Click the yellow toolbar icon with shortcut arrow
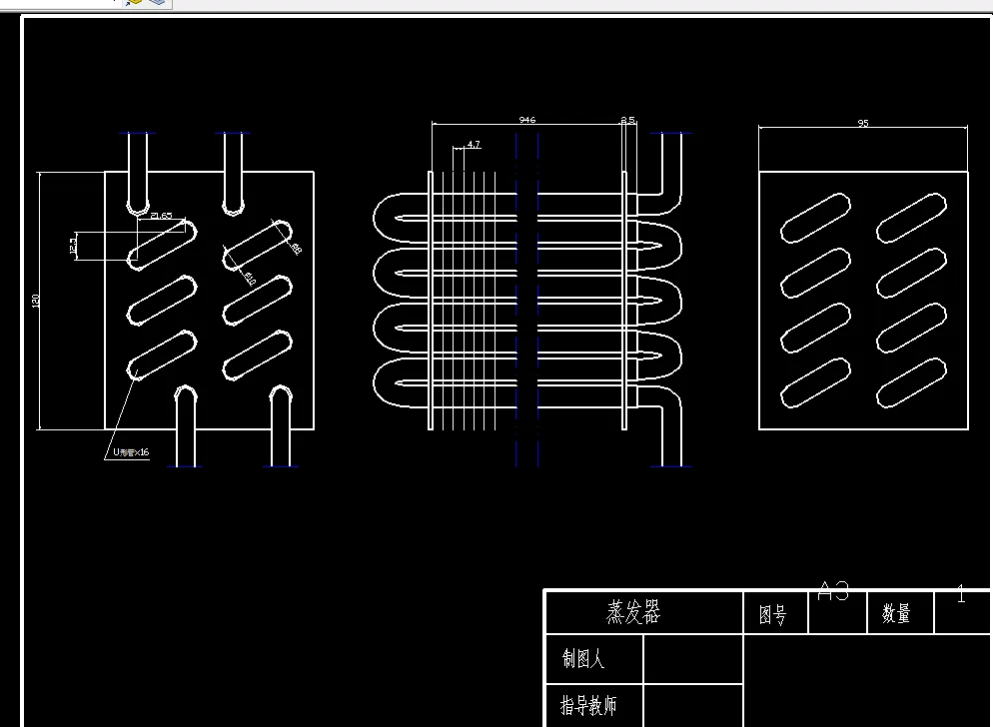The image size is (993, 727). point(133,3)
